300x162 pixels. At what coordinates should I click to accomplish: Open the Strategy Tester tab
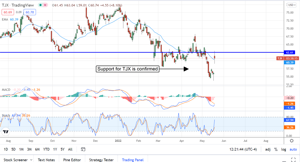(101, 160)
